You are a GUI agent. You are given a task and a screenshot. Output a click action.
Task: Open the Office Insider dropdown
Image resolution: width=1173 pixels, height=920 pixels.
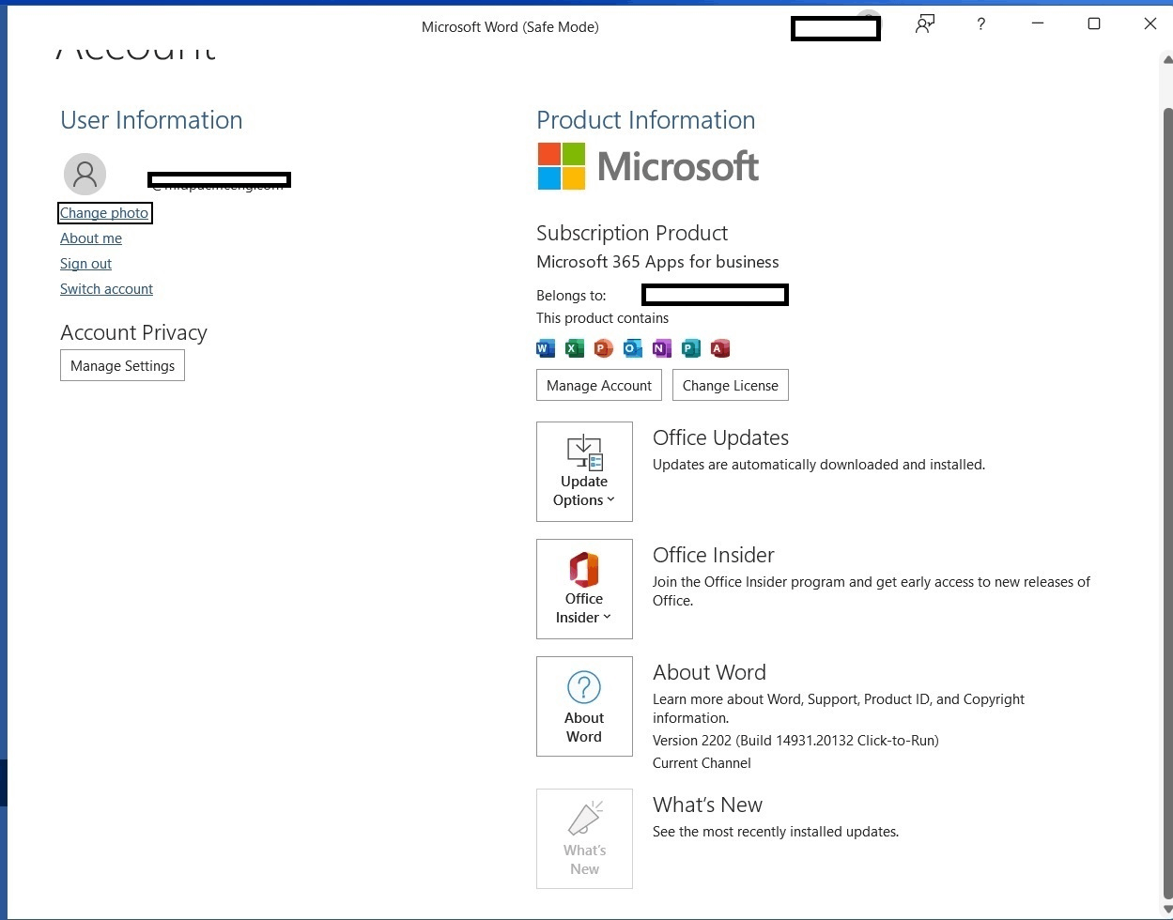[584, 589]
